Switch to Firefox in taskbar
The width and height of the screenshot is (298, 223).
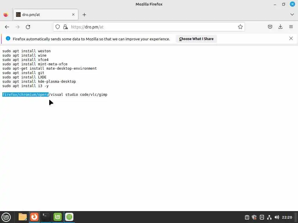click(x=34, y=217)
